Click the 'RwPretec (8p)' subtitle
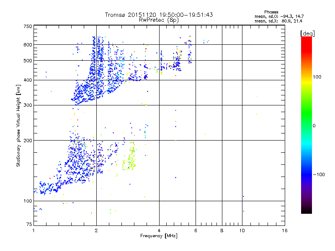This screenshot has height=251, width=335. 159,20
